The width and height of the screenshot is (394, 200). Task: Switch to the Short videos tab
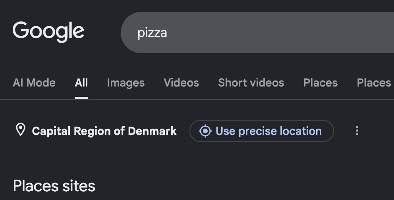[251, 83]
